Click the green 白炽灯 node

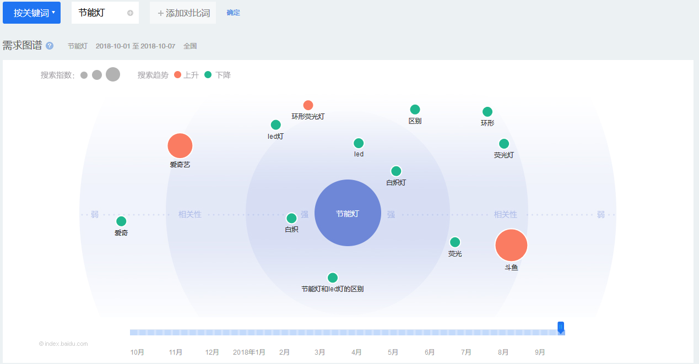(x=396, y=171)
